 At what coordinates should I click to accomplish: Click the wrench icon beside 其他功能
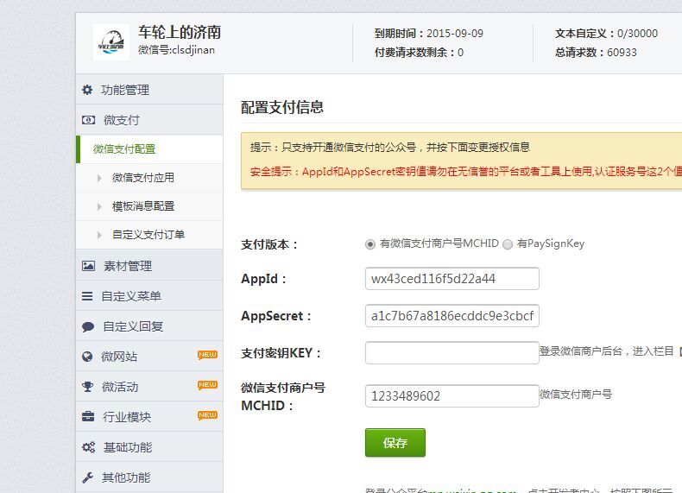click(87, 477)
